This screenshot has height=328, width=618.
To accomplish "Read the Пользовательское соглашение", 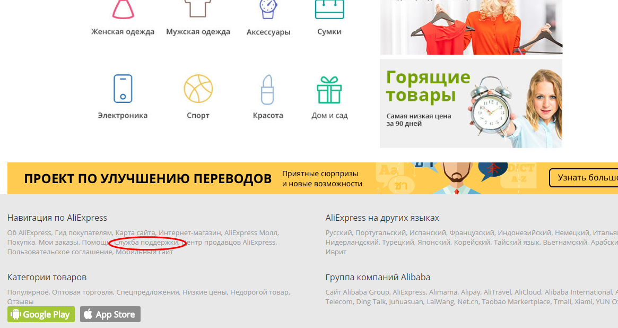I will (59, 252).
